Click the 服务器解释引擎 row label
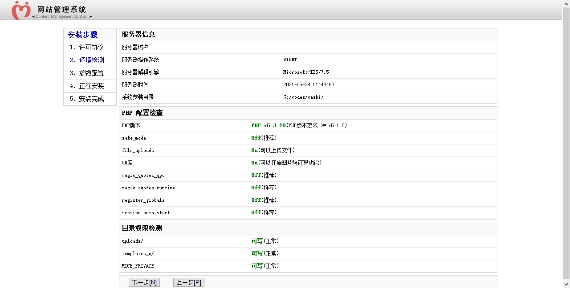 point(141,72)
